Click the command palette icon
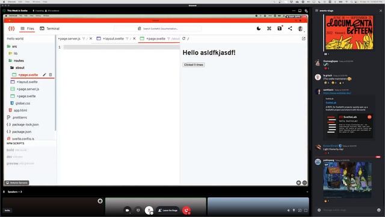This screenshot has height=217, width=385. (x=269, y=28)
